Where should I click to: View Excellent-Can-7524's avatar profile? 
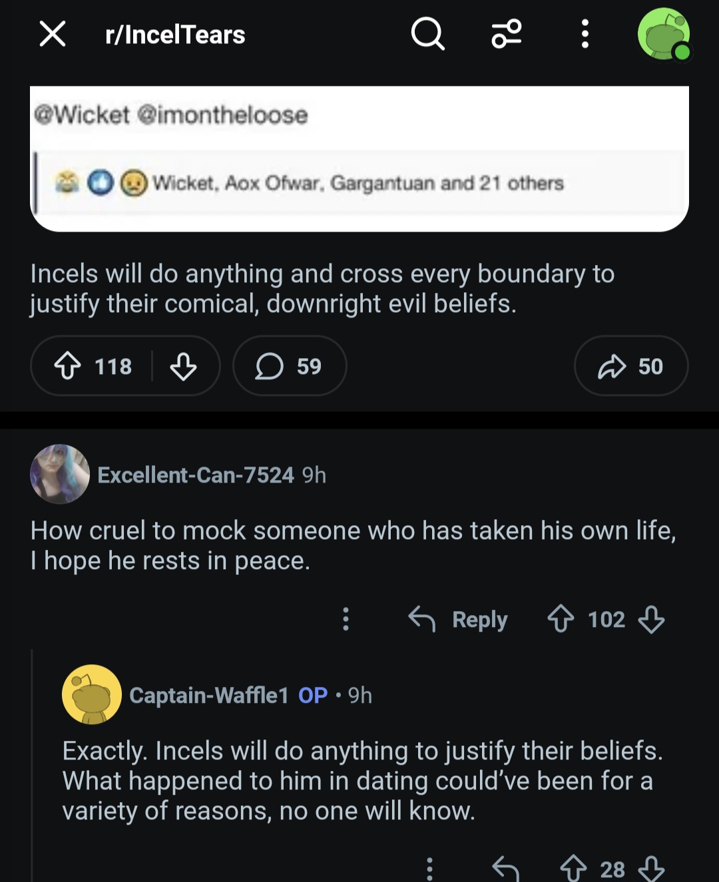point(60,474)
